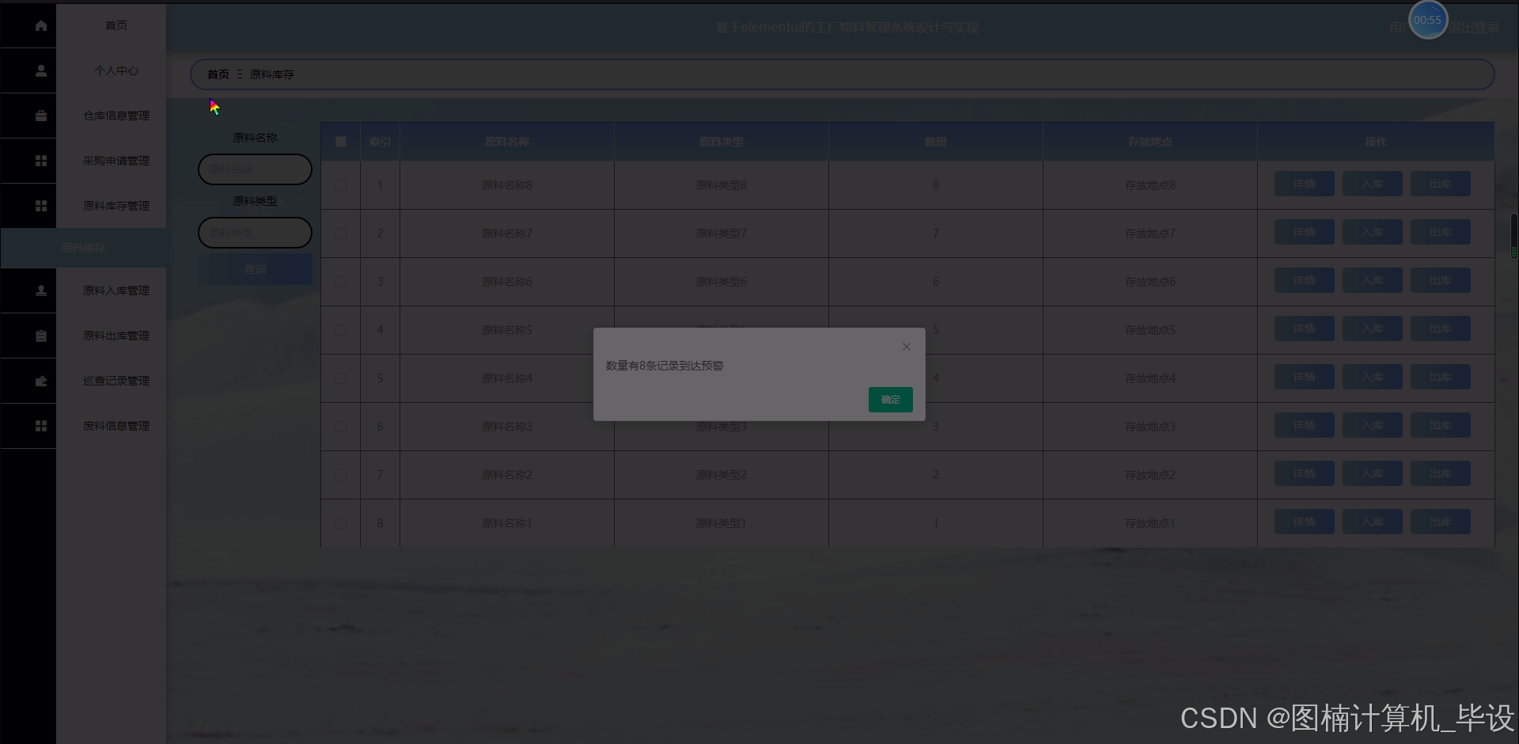Click inside the 原料名称 input field

coord(254,169)
